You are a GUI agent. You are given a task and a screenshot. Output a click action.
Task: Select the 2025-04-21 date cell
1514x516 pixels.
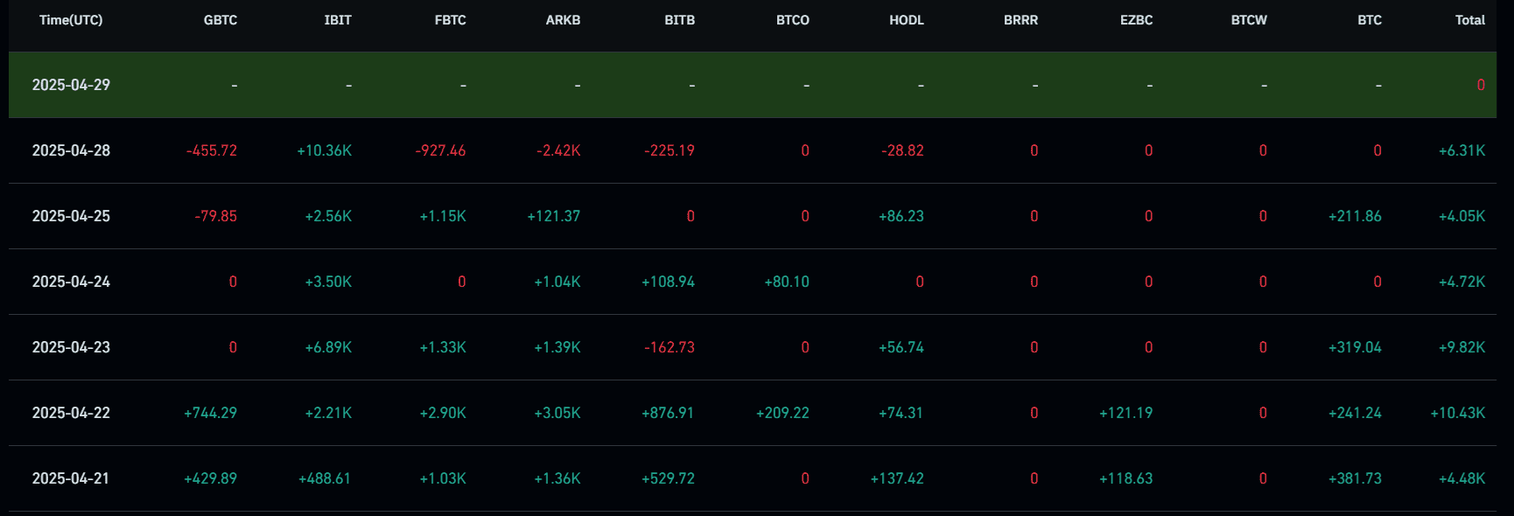(71, 478)
